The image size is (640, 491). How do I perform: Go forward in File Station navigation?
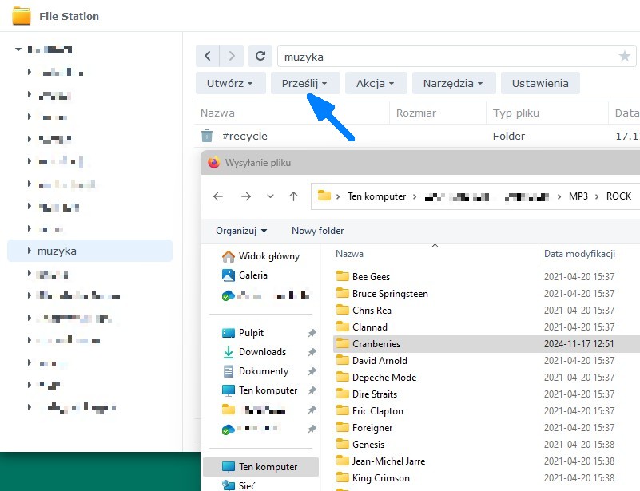coord(232,56)
